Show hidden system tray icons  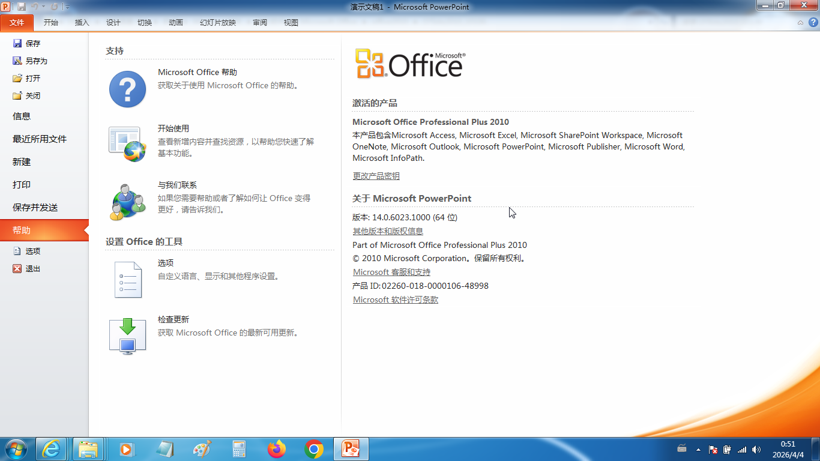(698, 449)
